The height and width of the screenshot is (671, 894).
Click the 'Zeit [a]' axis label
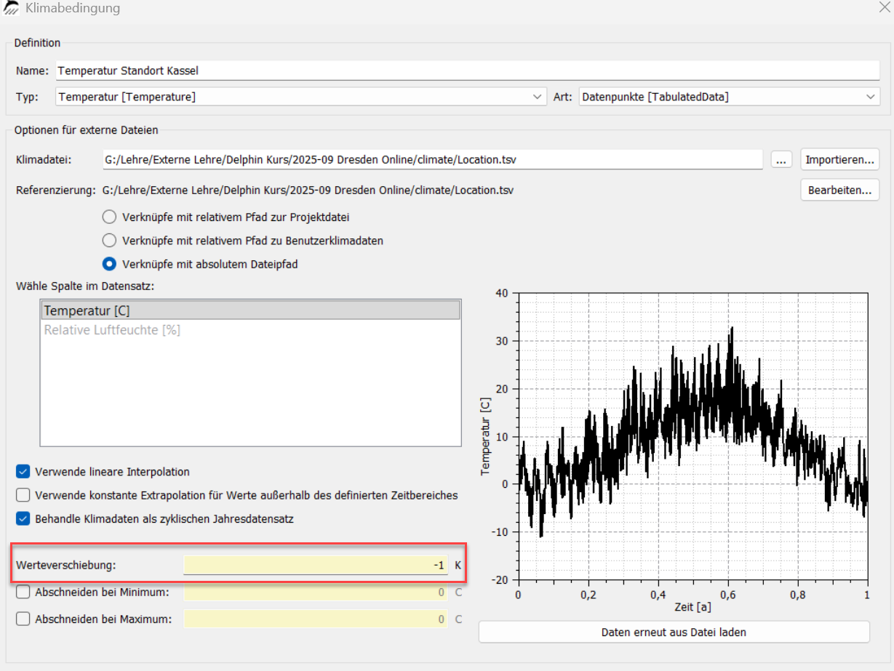tap(693, 608)
